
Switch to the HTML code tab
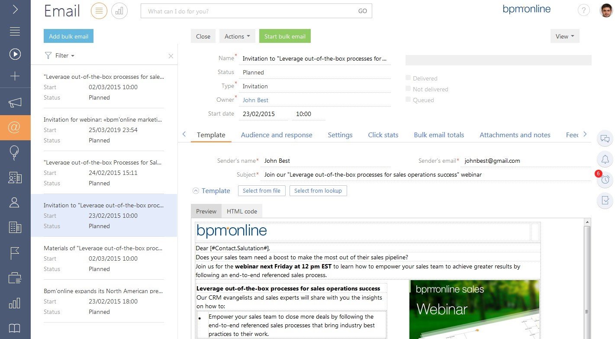tap(242, 211)
